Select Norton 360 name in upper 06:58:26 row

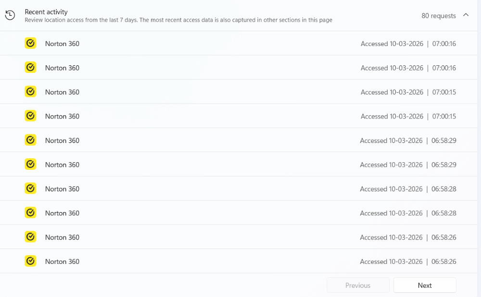(62, 238)
